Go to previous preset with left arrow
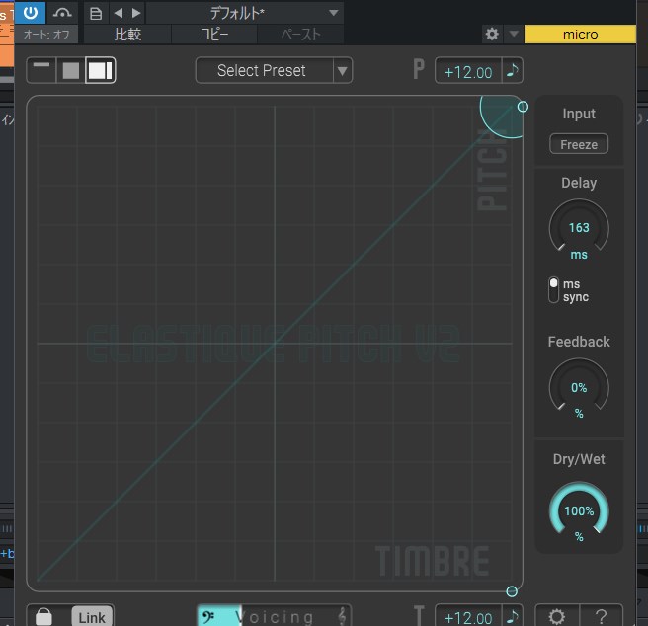This screenshot has width=648, height=626. [119, 13]
